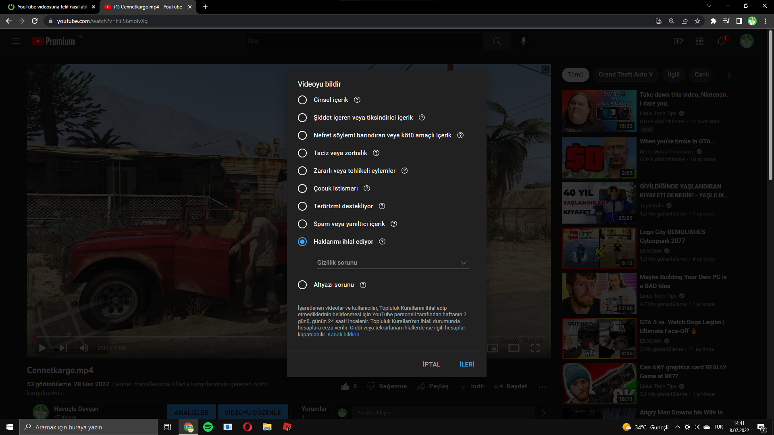
Task: Choose the Altyazı sorunu radio button
Action: click(x=302, y=285)
